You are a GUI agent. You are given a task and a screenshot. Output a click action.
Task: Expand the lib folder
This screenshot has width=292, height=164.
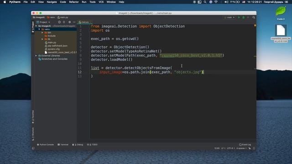point(42,39)
